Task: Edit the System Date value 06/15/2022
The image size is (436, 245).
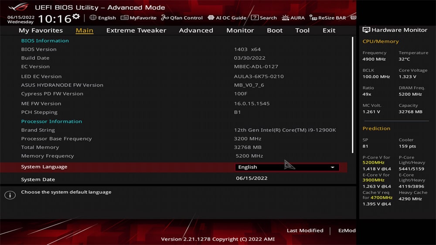Action: [x=252, y=178]
